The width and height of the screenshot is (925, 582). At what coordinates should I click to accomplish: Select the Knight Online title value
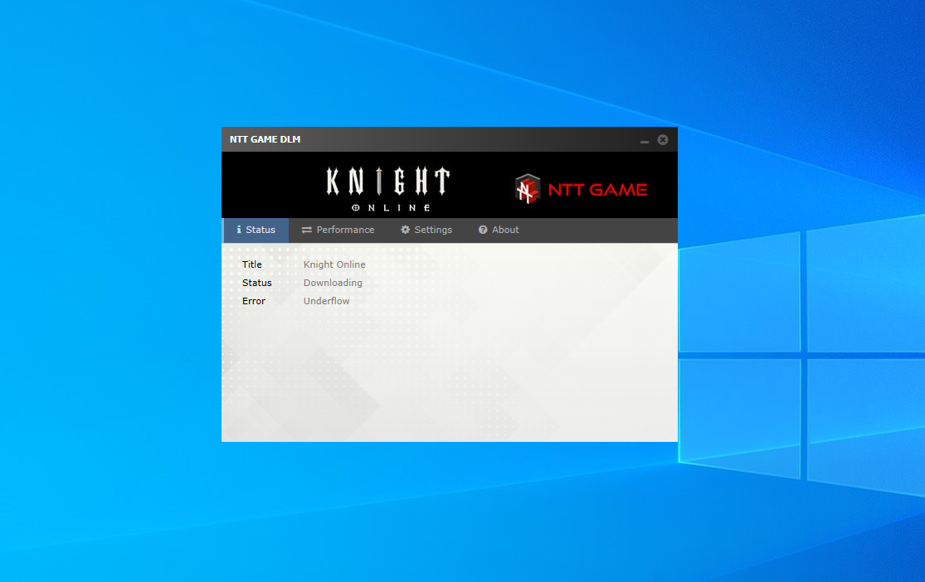pos(334,264)
